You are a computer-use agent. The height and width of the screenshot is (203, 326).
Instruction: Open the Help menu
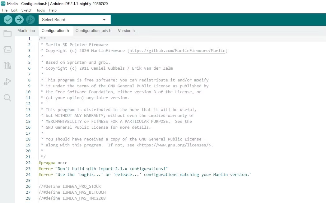click(x=53, y=10)
